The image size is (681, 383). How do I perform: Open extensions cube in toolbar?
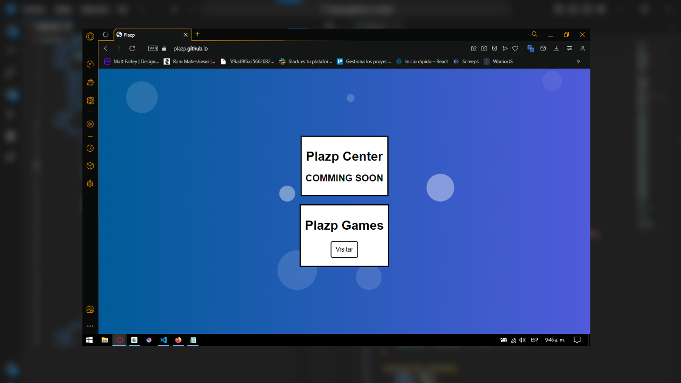[543, 48]
